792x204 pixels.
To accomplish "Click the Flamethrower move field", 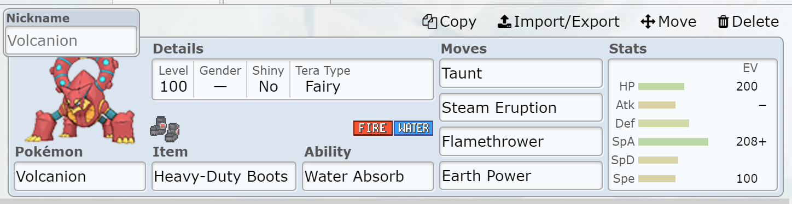I will click(x=521, y=142).
